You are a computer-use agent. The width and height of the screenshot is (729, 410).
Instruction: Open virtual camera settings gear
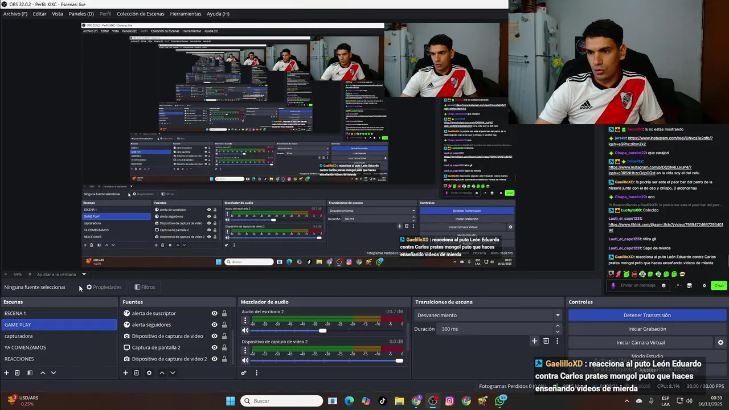720,342
